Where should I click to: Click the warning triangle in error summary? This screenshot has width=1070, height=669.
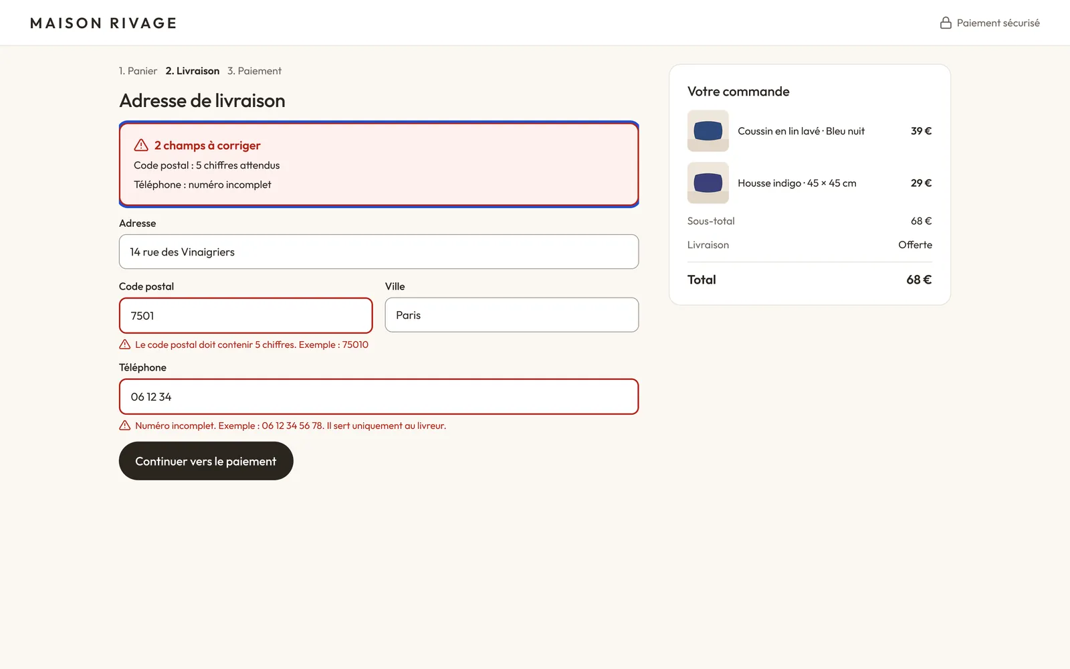(141, 145)
